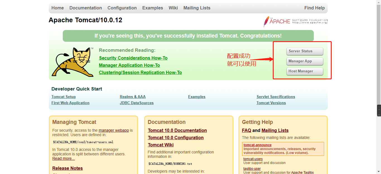Image resolution: width=381 pixels, height=174 pixels.
Task: Click the Read more... link
Action: (64, 159)
